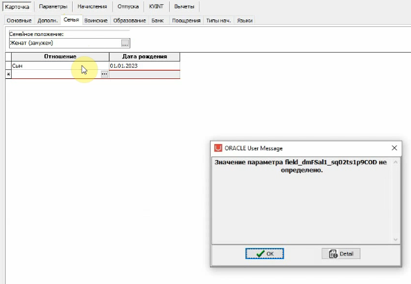
Task: Click the ORACLE dialog red app icon
Action: (218, 148)
